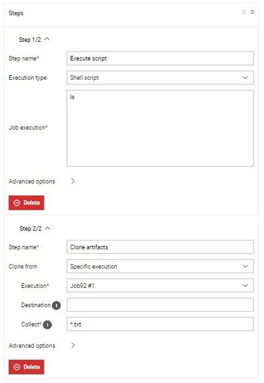Collapse all steps with double-up chevron icon
This screenshot has width=264, height=383.
pos(252,12)
